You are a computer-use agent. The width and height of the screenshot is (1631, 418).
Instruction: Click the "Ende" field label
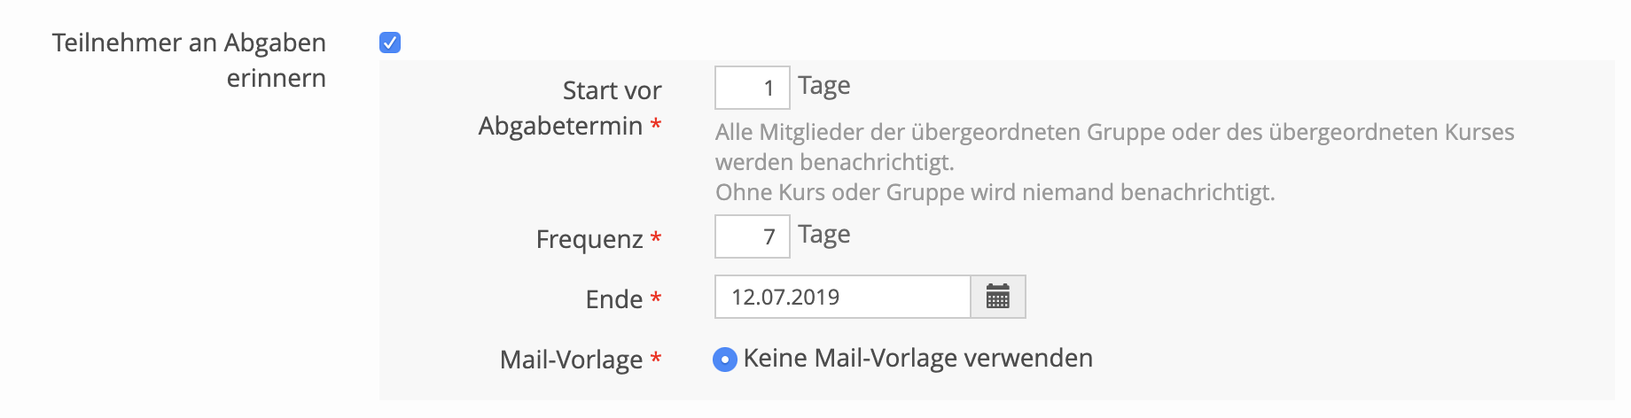click(613, 299)
